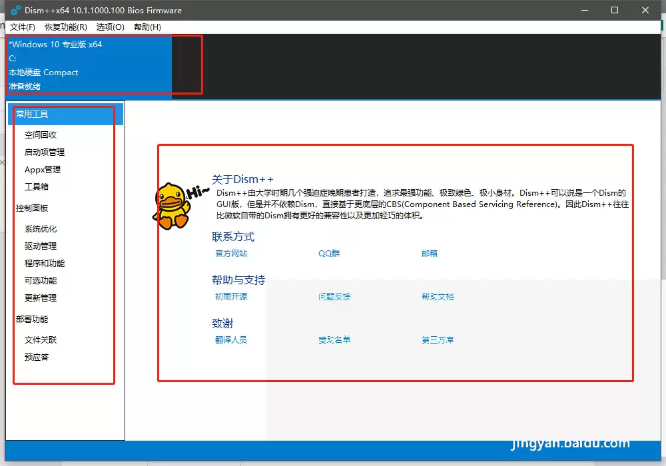Click the 赞助名单 link
This screenshot has height=466, width=666.
click(x=334, y=340)
